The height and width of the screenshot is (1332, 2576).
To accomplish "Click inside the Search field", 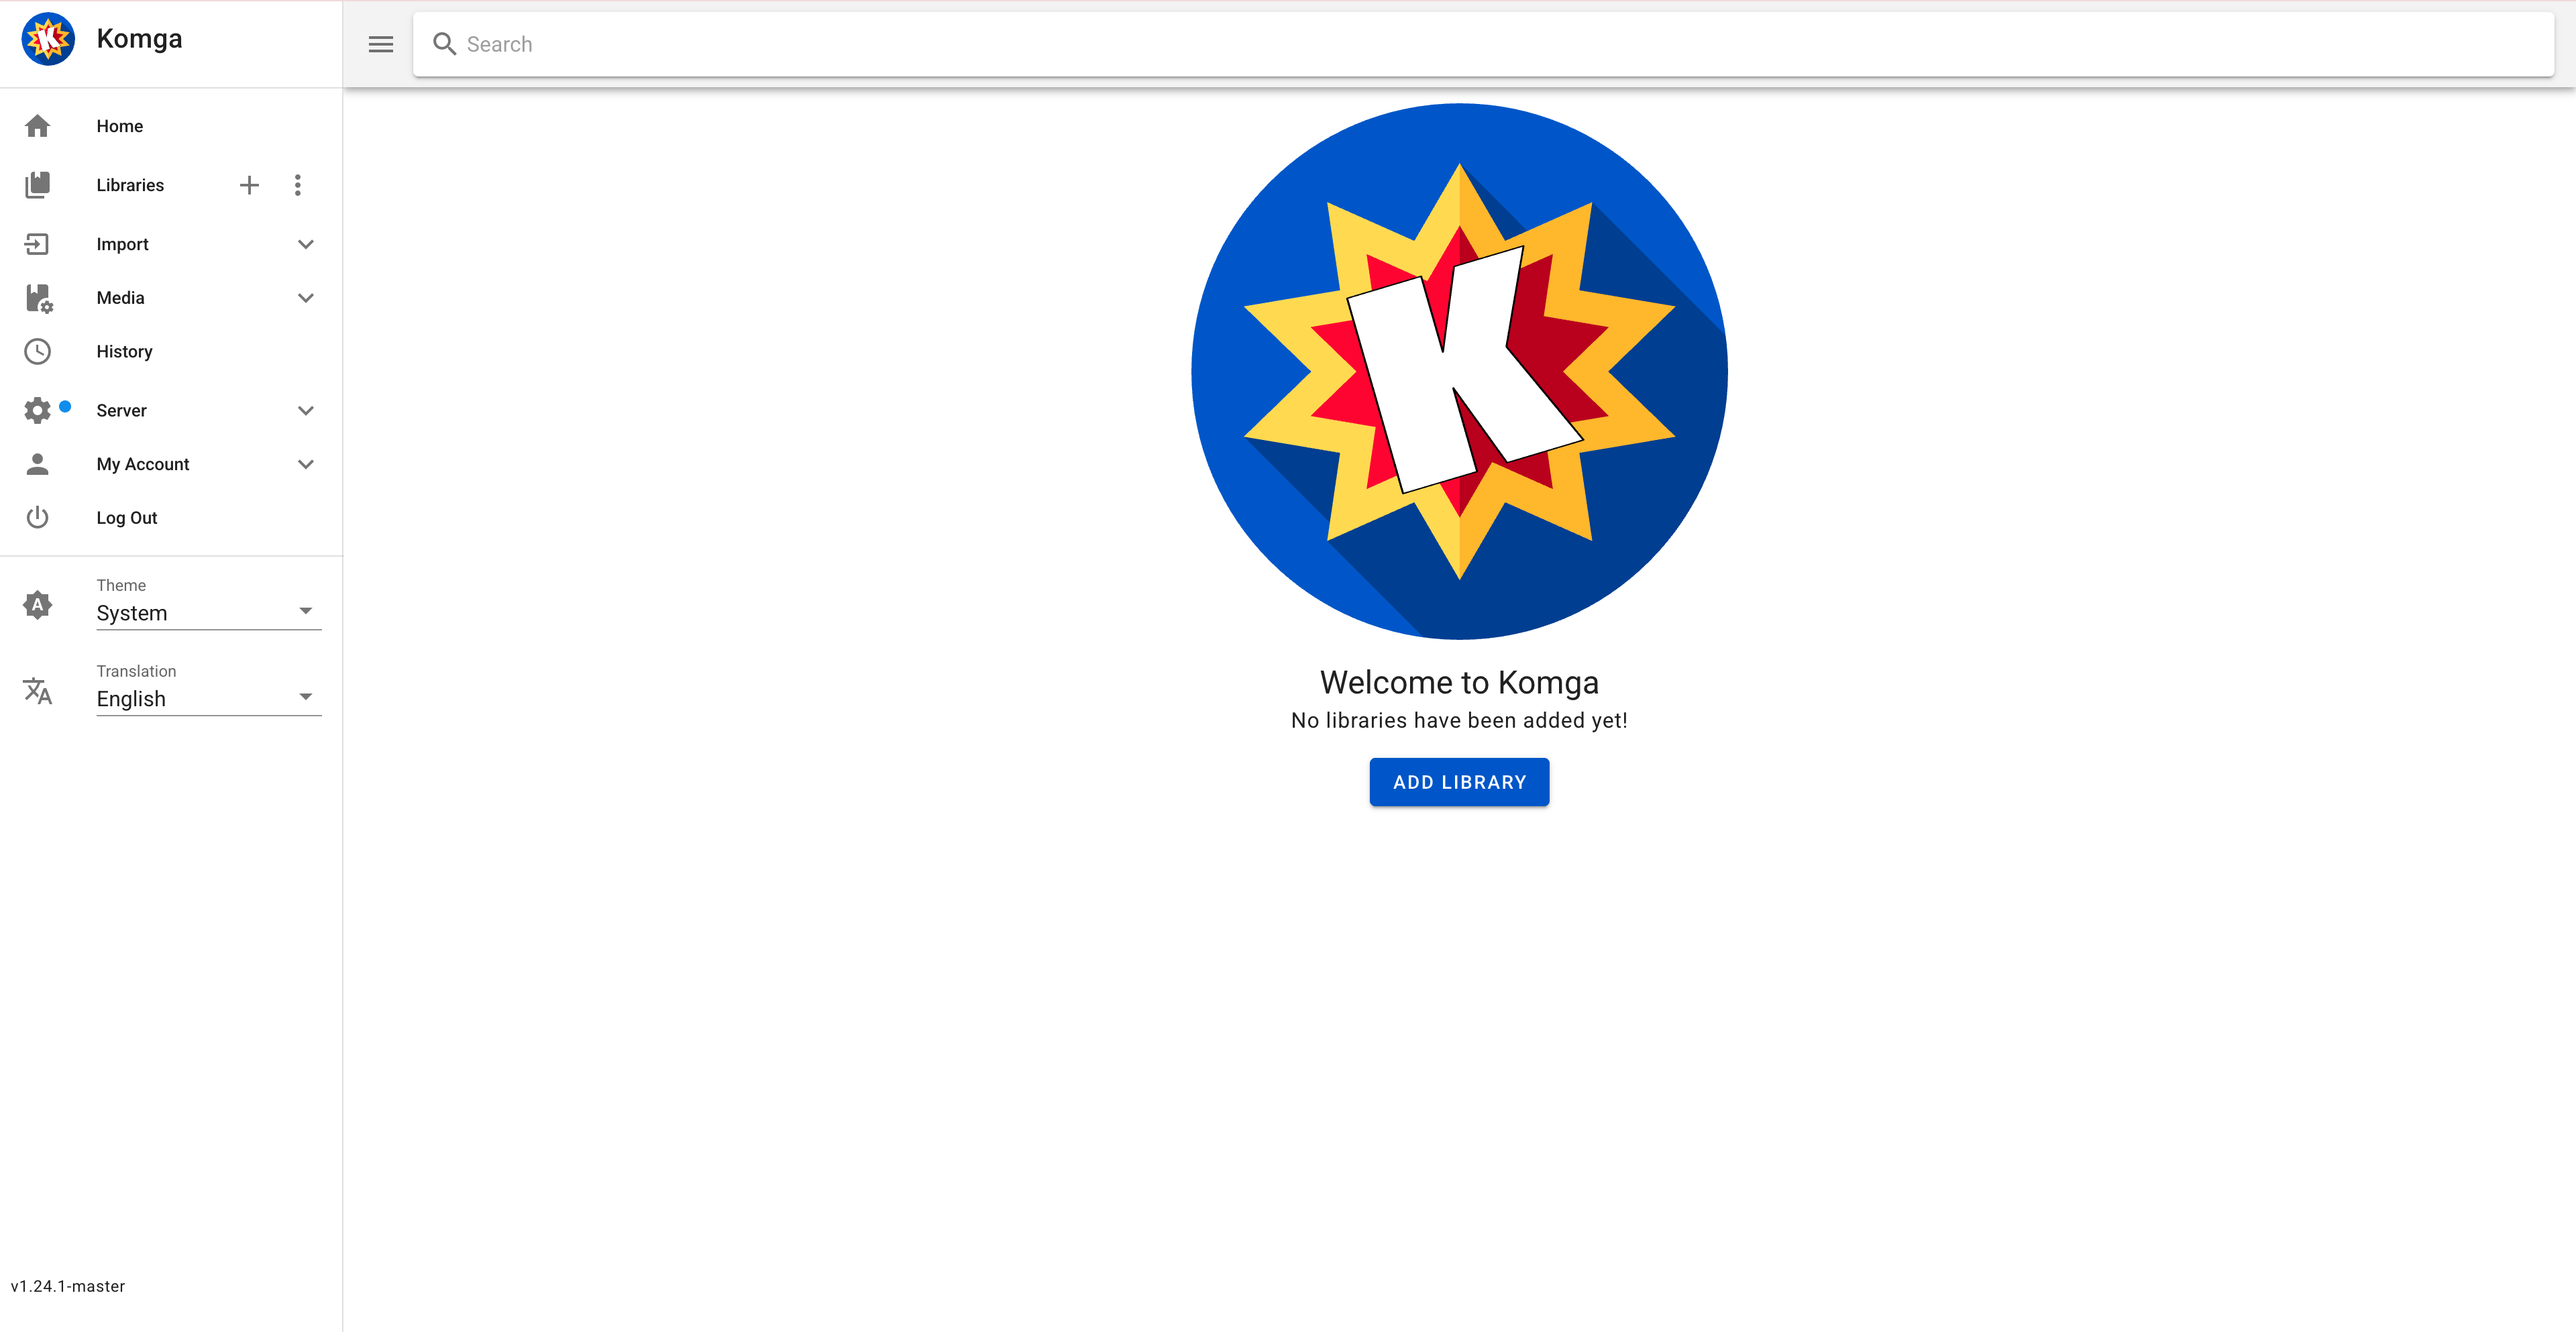I will tap(900, 44).
